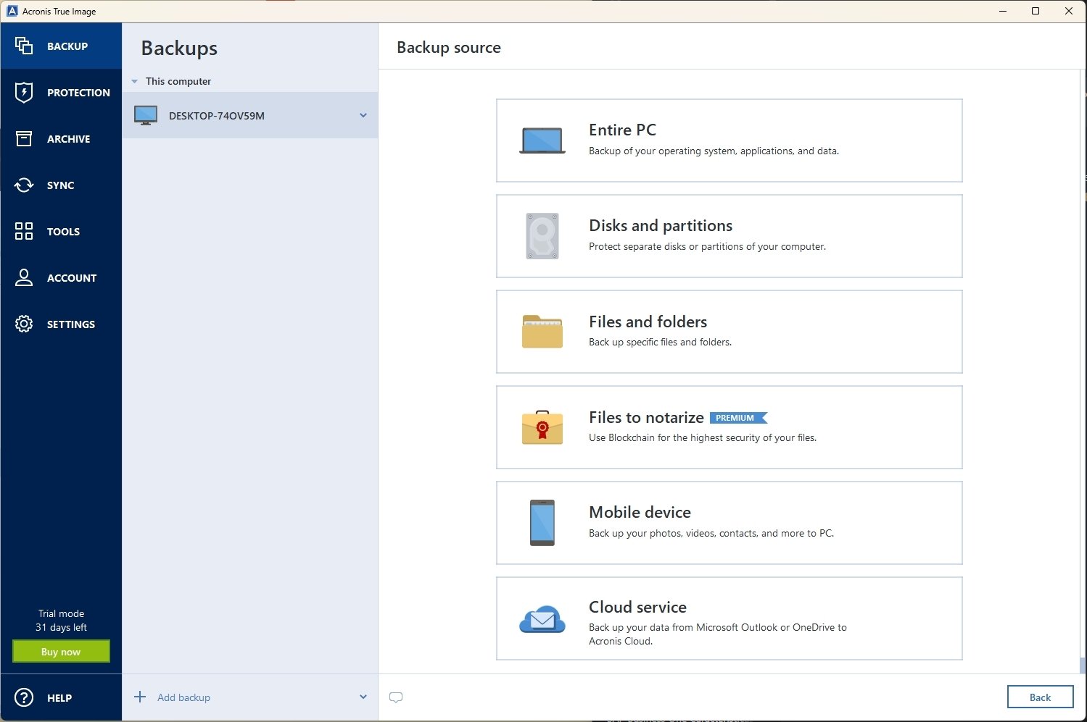Image resolution: width=1087 pixels, height=722 pixels.
Task: Choose Entire PC as backup source
Action: pyautogui.click(x=729, y=140)
